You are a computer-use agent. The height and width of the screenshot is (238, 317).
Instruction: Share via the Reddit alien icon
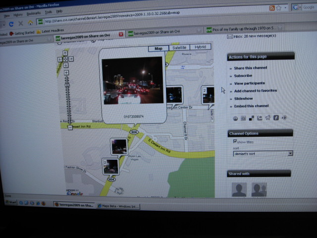[x=268, y=118]
